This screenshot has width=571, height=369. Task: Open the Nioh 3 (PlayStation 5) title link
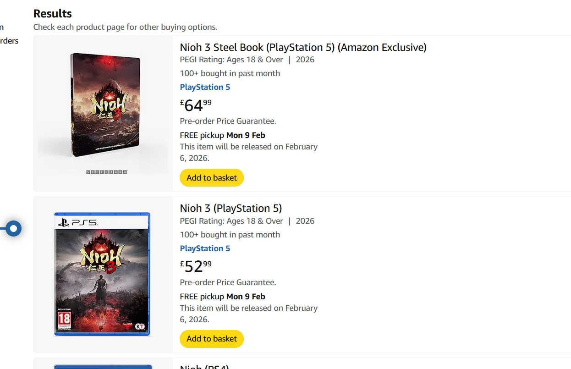(x=231, y=208)
